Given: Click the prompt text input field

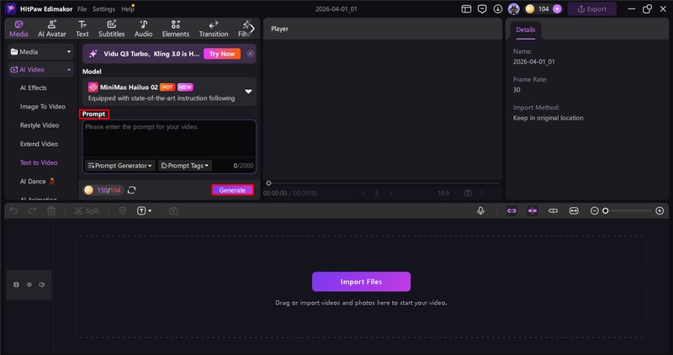Looking at the screenshot, I should (169, 139).
